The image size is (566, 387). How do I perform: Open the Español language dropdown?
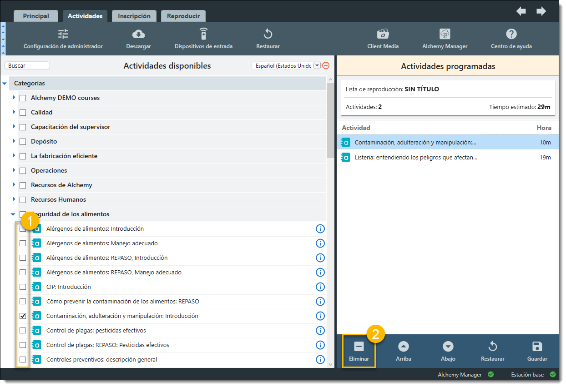tap(317, 66)
